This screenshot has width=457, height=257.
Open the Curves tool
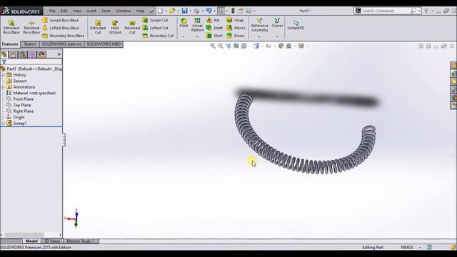[277, 23]
